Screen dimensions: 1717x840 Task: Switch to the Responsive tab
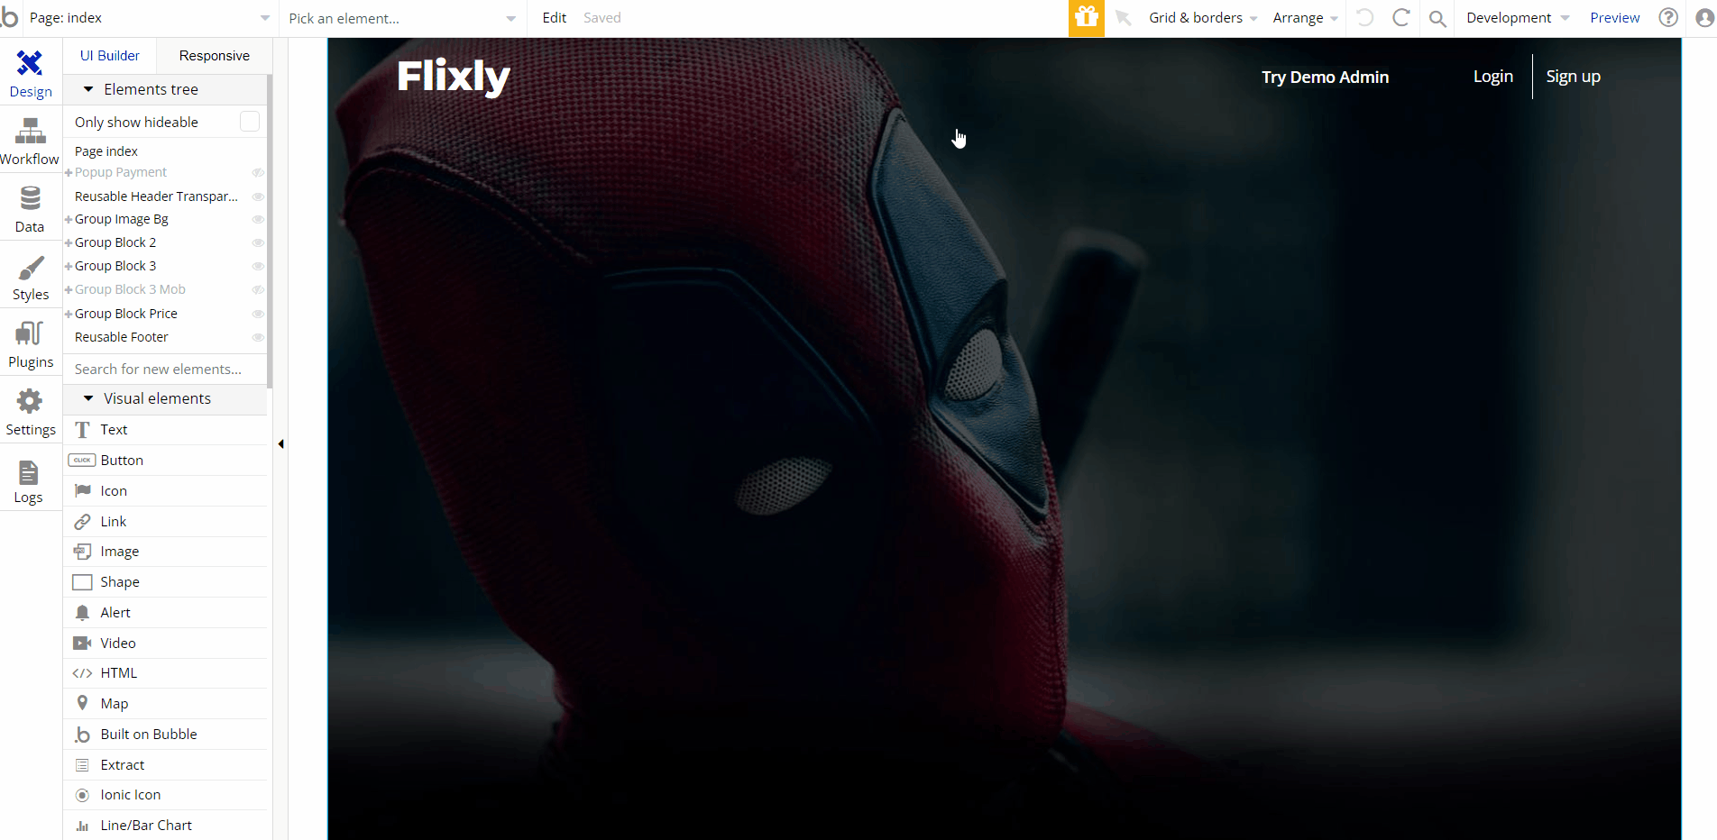coord(214,56)
